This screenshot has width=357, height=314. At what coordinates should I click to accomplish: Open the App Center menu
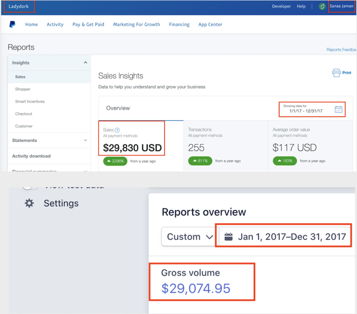pos(210,24)
